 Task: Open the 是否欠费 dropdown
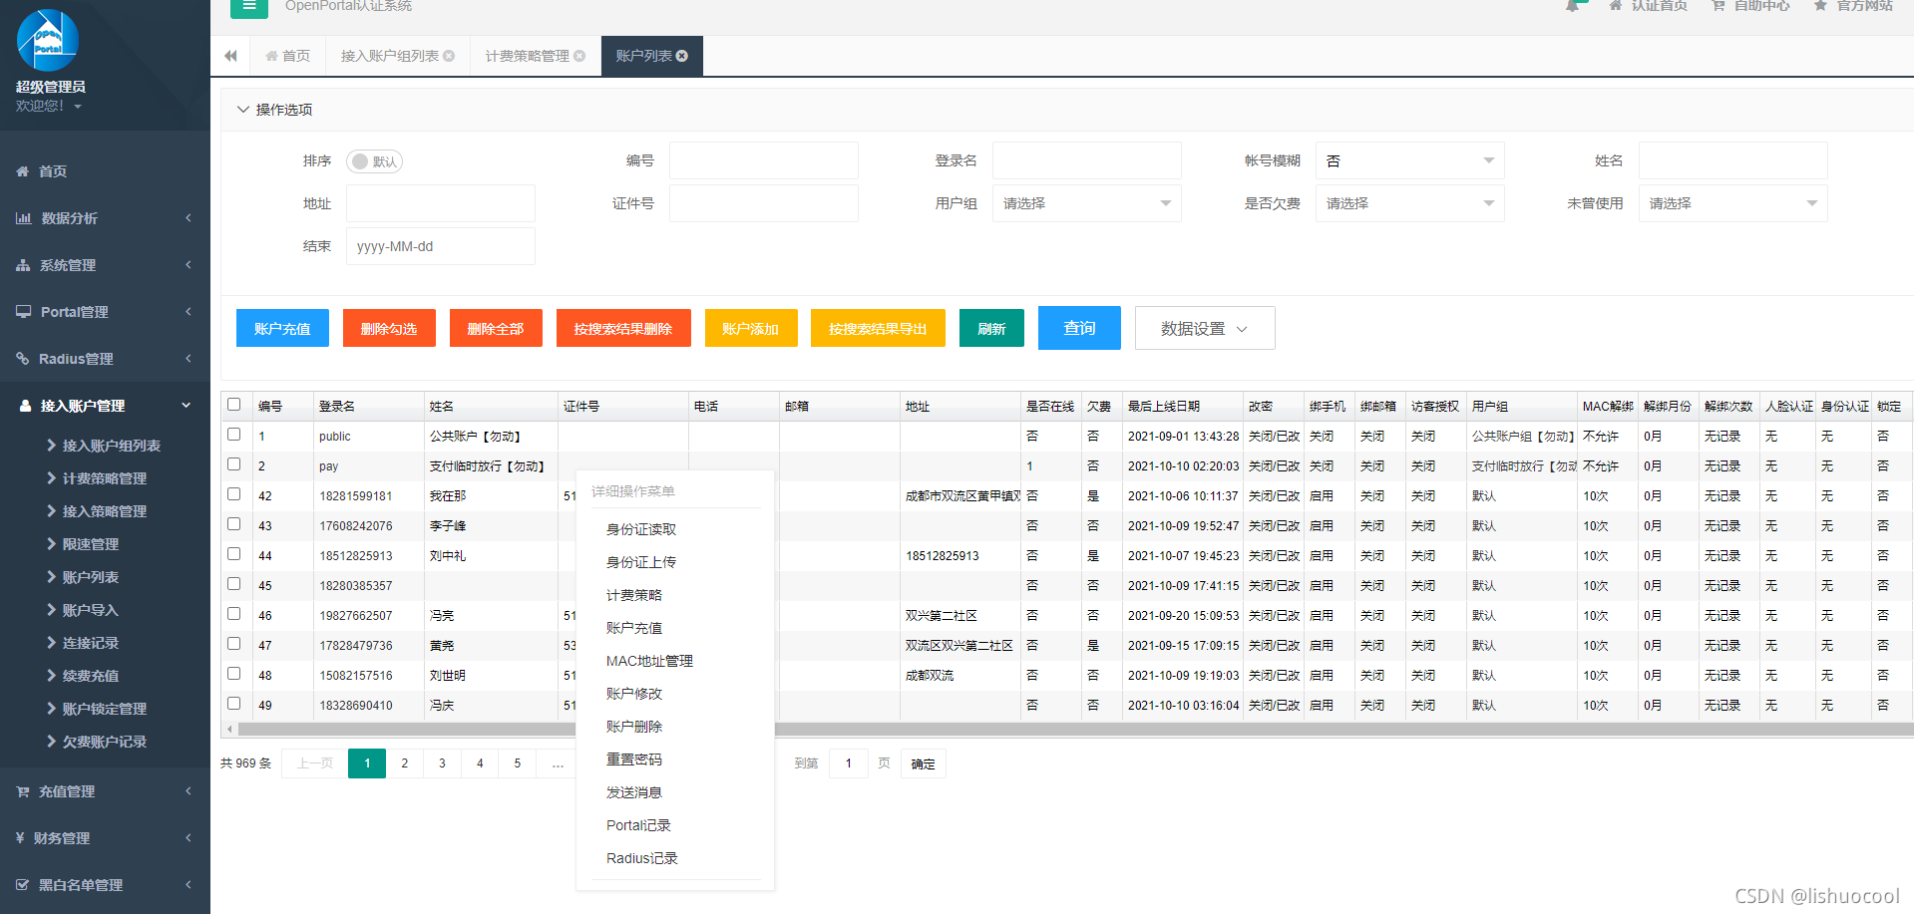[x=1409, y=203]
